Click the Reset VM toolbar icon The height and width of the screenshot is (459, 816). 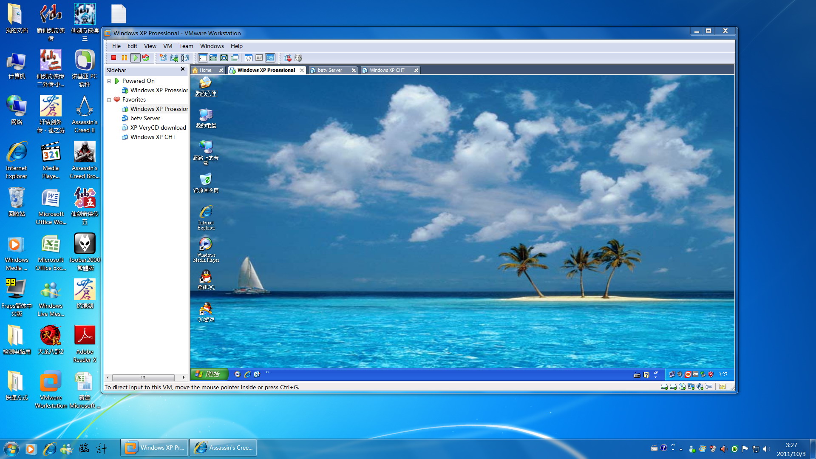146,58
